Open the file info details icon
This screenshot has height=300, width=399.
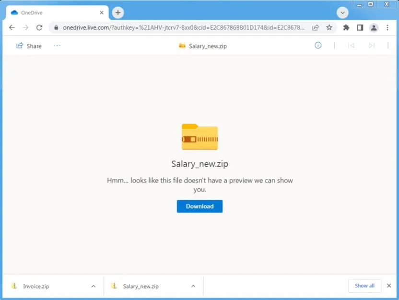click(x=318, y=46)
